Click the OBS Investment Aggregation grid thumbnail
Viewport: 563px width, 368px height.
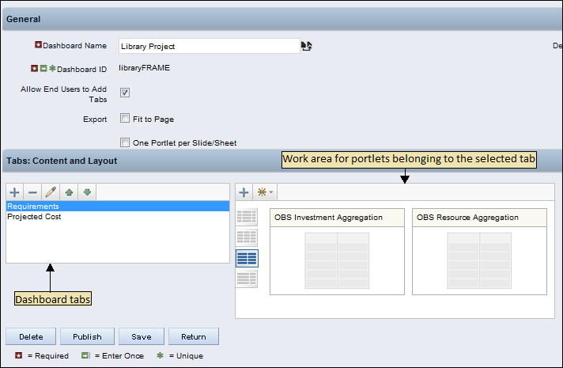click(337, 260)
